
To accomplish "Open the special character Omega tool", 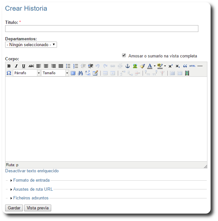I will (9, 73).
